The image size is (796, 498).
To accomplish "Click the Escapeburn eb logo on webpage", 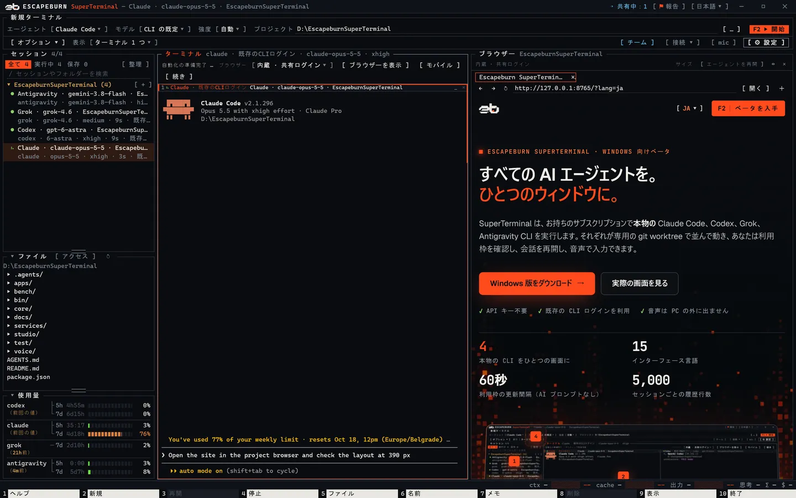I will click(x=489, y=108).
